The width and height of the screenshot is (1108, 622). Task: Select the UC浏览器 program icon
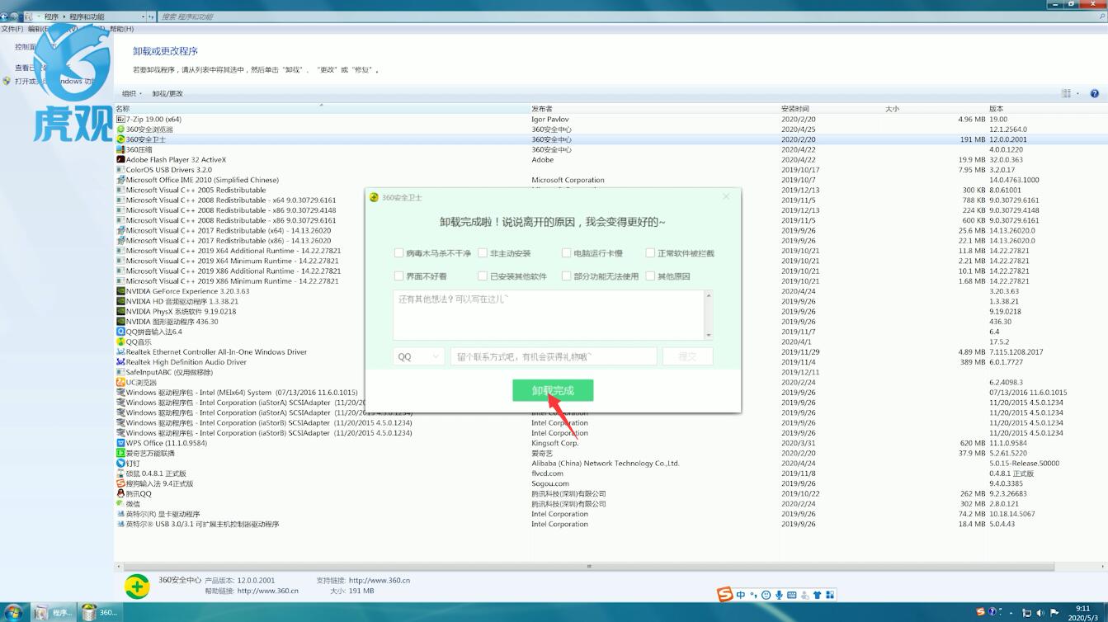click(x=120, y=382)
